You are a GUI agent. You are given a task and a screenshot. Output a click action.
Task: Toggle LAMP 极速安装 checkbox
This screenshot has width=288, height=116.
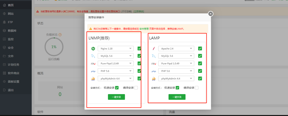pyautogui.click(x=177, y=88)
